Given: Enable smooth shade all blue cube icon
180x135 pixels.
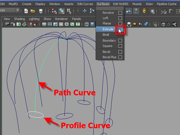Looking at the screenshot, I should point(92,24).
